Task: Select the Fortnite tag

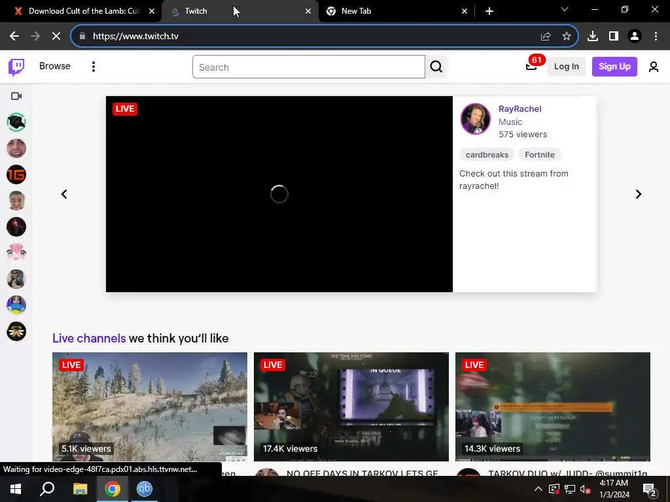Action: click(x=539, y=154)
